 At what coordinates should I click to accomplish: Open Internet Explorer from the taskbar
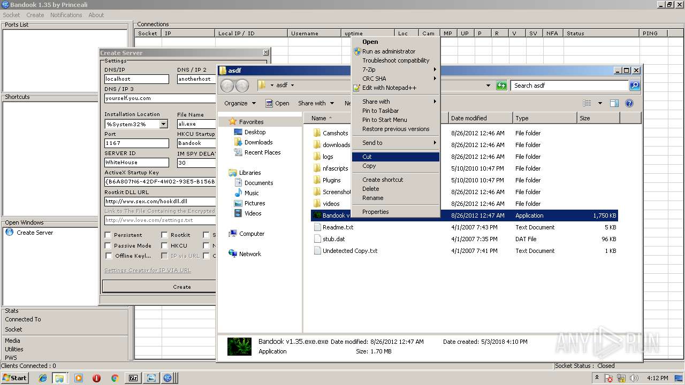pyautogui.click(x=43, y=378)
